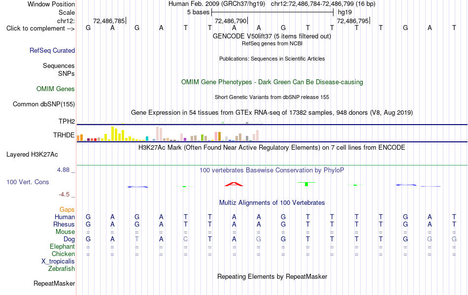Image resolution: width=468 pixels, height=295 pixels.
Task: Click the grey C base in Dog row
Action: [186, 239]
